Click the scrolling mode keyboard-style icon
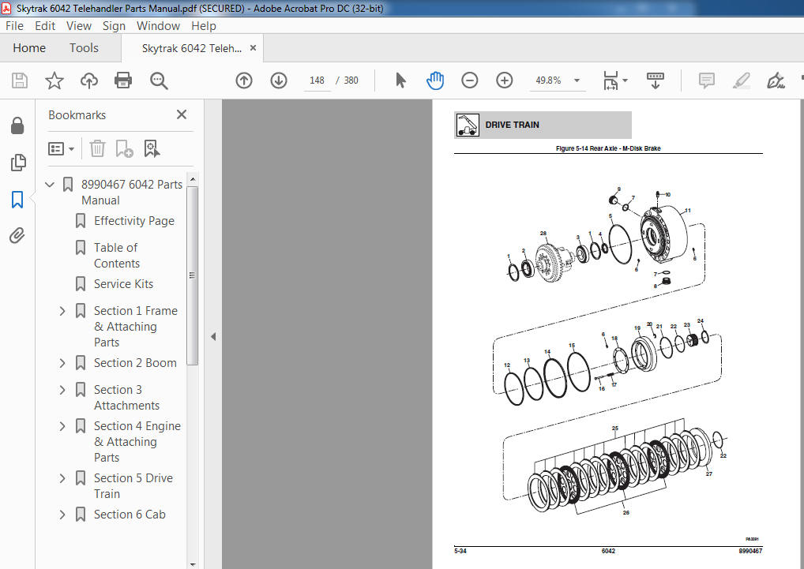Viewport: 804px width, 569px height. (x=656, y=80)
